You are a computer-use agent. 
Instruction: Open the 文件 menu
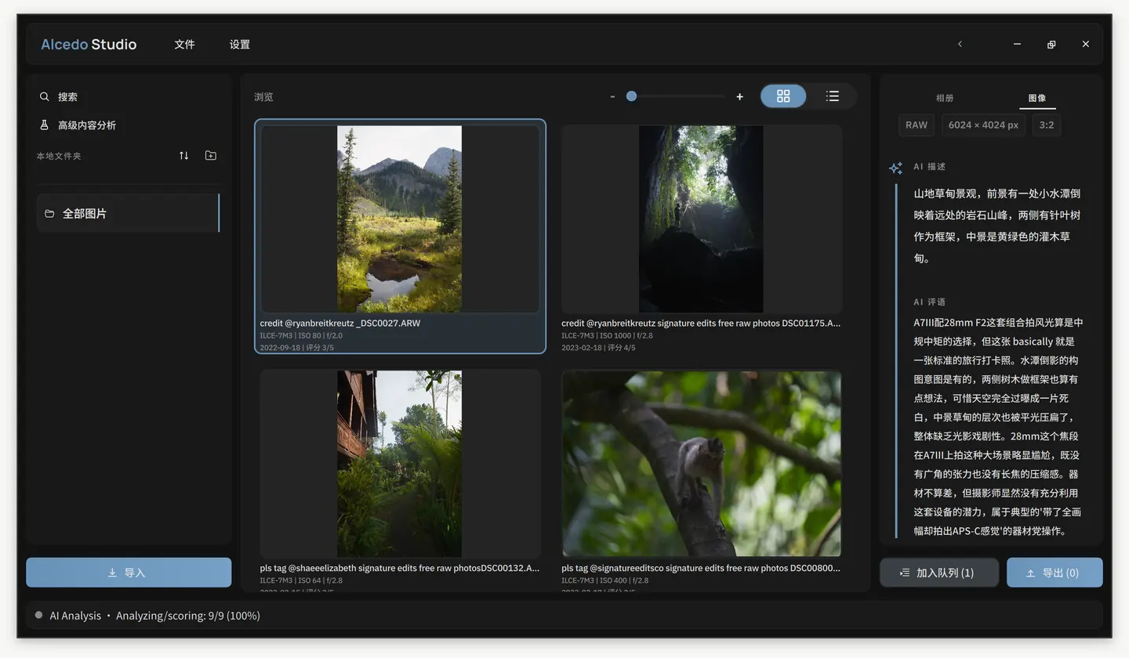(184, 45)
